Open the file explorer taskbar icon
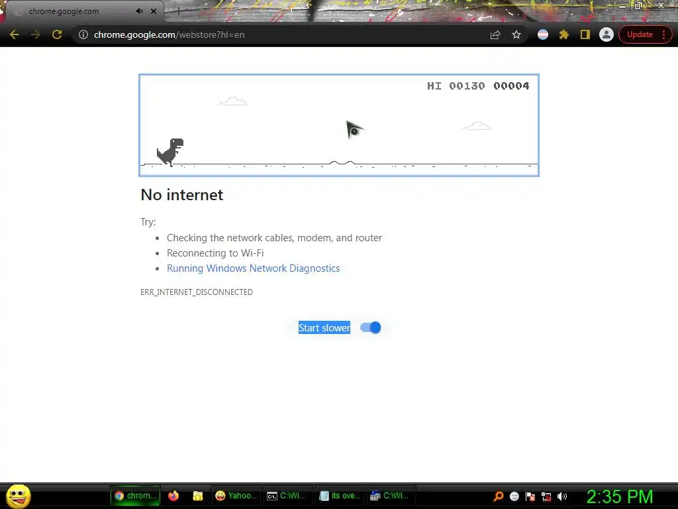The width and height of the screenshot is (678, 509). (x=197, y=496)
